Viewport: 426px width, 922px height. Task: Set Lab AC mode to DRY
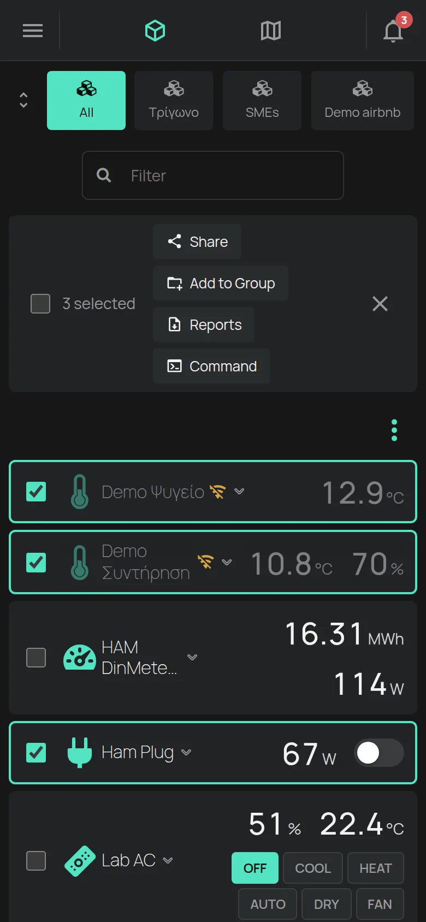[327, 904]
